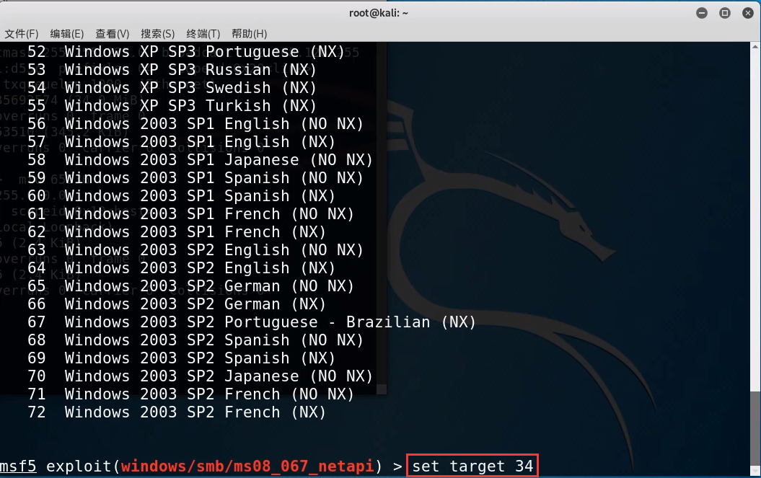Click the windows/smb/ms08_067_netapi module name

(247, 466)
